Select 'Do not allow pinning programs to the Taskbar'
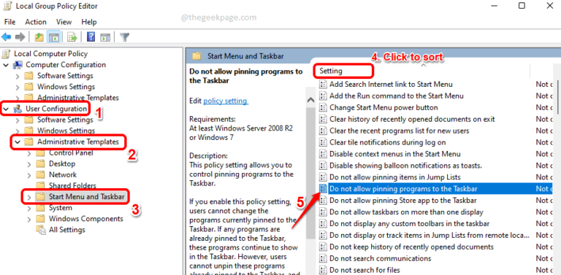The height and width of the screenshot is (275, 561). [x=403, y=189]
